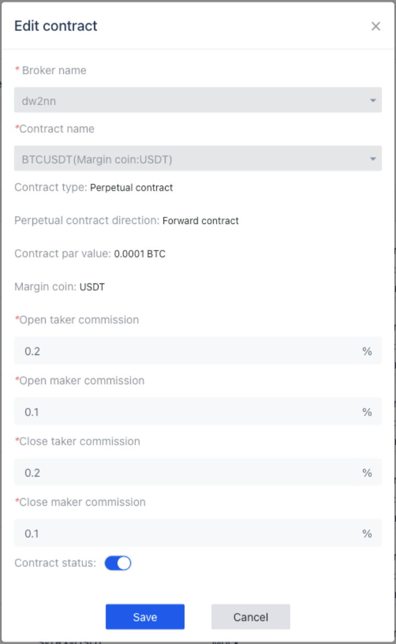The height and width of the screenshot is (644, 396).
Task: Click the Edit contract dialog title
Action: 56,26
